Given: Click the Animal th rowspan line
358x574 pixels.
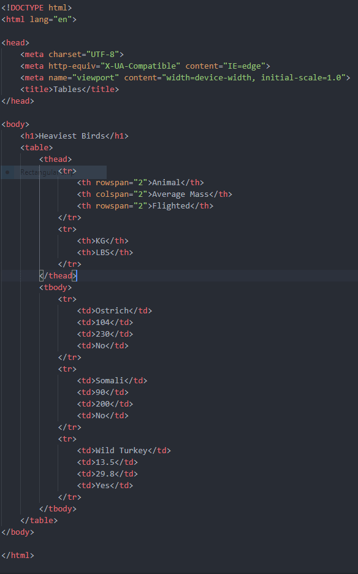Looking at the screenshot, I should click(x=140, y=183).
